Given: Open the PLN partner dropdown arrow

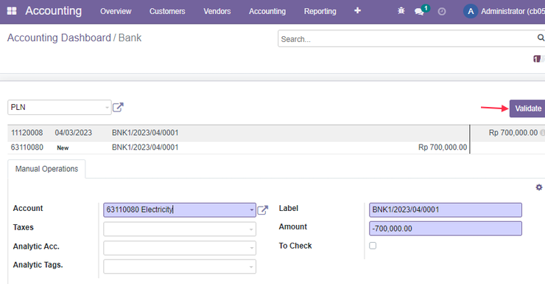Looking at the screenshot, I should [x=107, y=108].
